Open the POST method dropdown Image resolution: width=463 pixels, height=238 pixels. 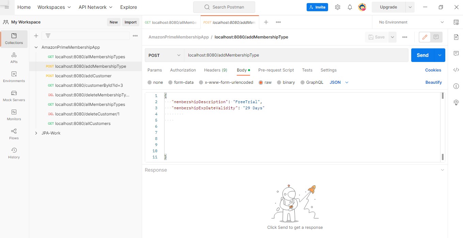click(164, 55)
